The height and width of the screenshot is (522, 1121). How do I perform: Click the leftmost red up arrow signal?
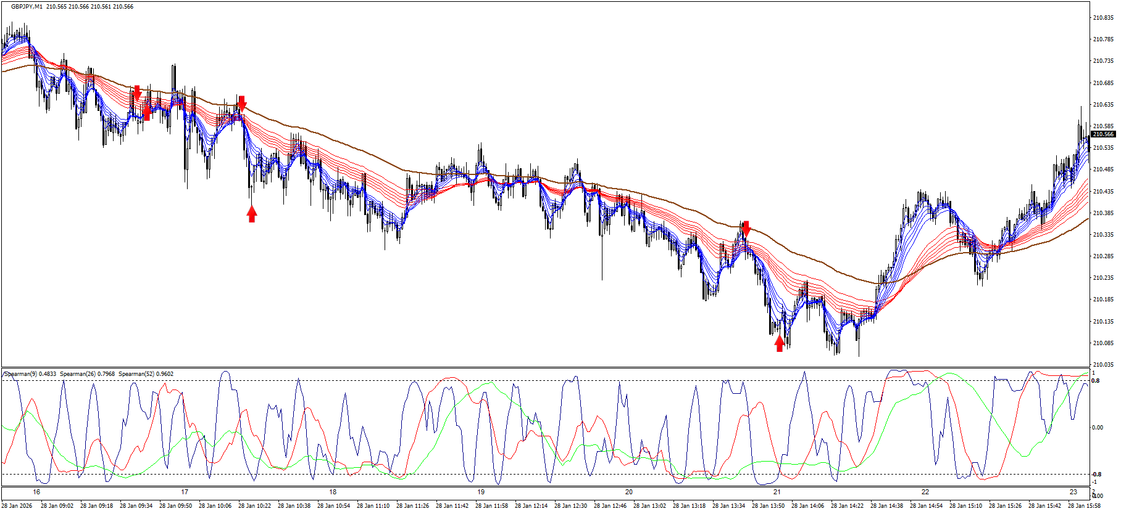(146, 112)
